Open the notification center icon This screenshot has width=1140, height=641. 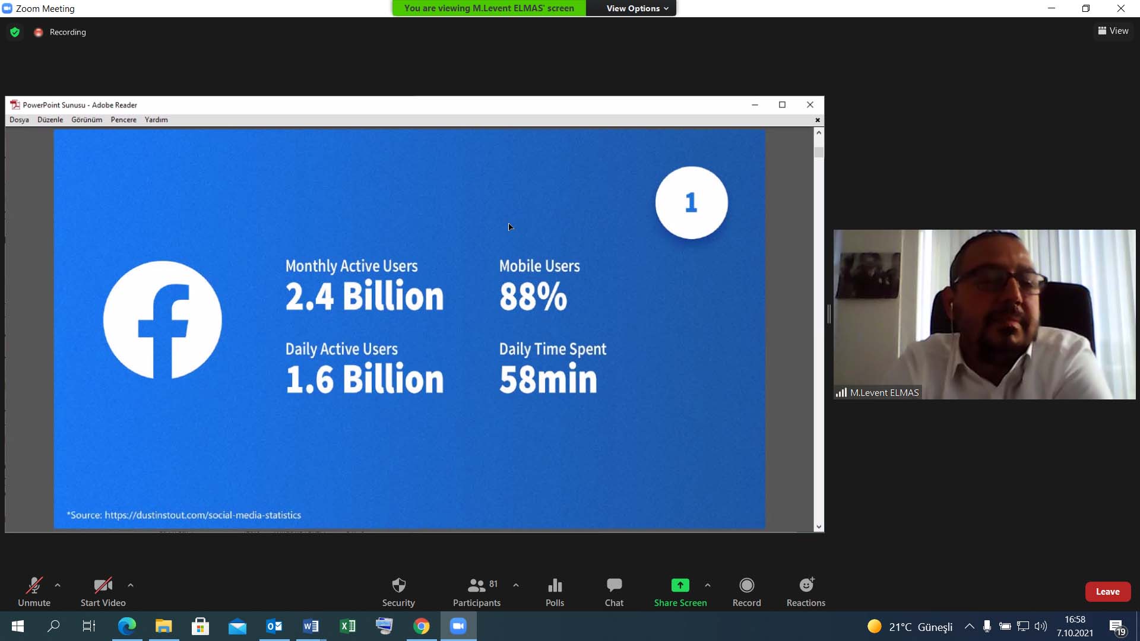[x=1117, y=627]
